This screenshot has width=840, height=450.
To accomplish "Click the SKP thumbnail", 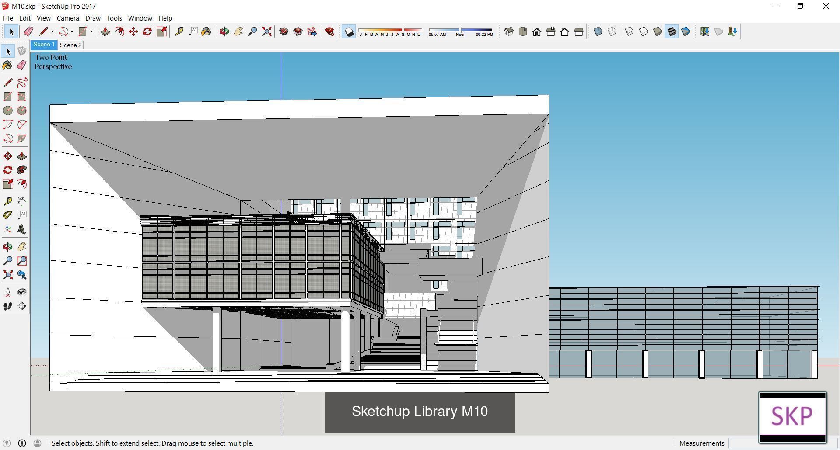I will [792, 417].
